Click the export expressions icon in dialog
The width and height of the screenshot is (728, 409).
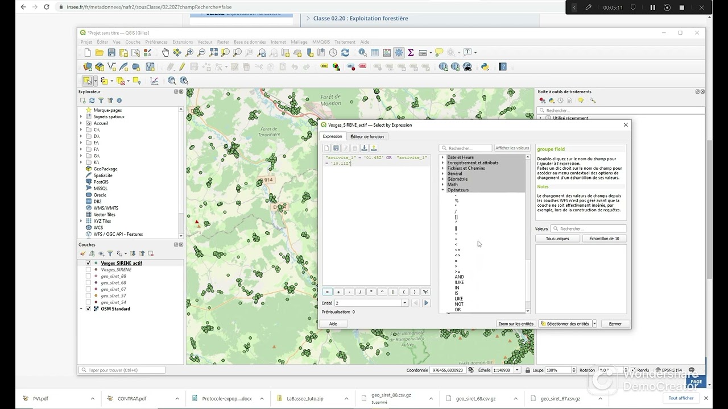tap(374, 148)
